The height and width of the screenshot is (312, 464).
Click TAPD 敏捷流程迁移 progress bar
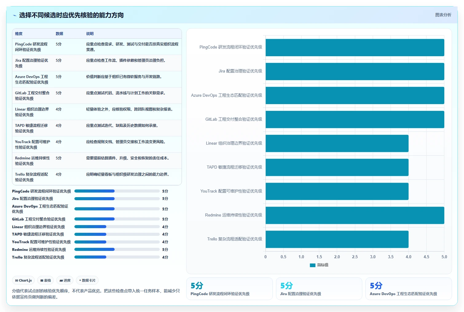point(117,234)
